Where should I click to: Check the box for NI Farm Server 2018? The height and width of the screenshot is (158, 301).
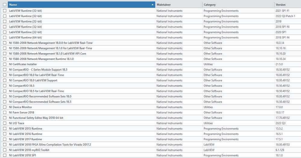[x=5, y=113]
